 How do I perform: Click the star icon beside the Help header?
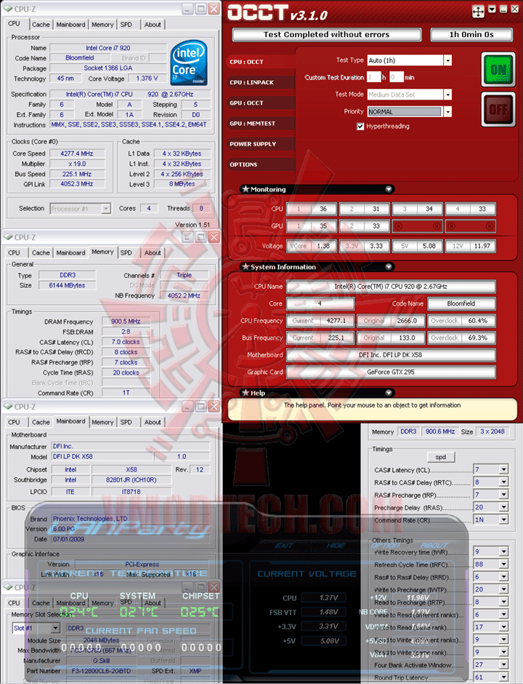(246, 393)
